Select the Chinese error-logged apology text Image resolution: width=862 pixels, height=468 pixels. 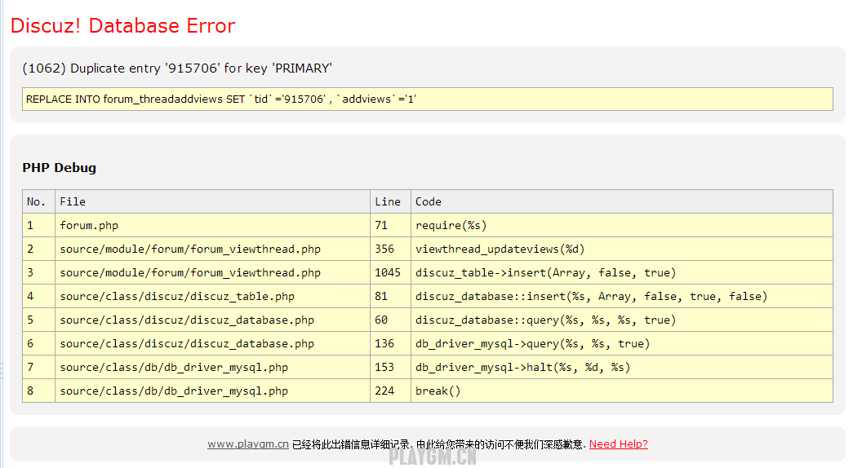pyautogui.click(x=438, y=444)
